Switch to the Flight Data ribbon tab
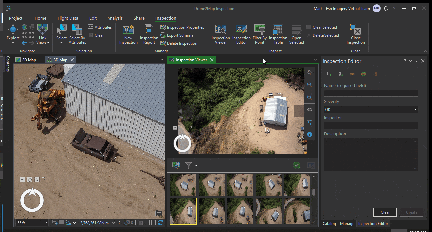 pyautogui.click(x=68, y=18)
